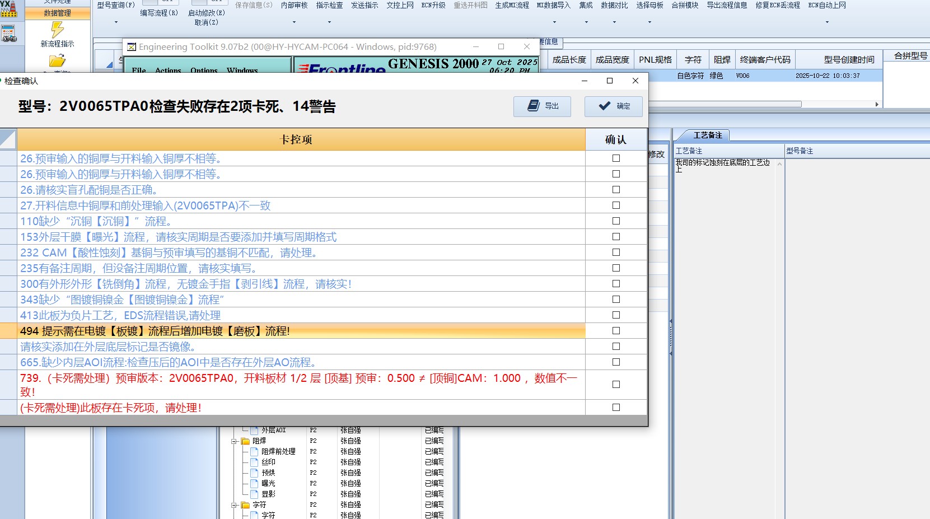
Task: Open the 选择母板 dropdown arrow
Action: tap(649, 22)
